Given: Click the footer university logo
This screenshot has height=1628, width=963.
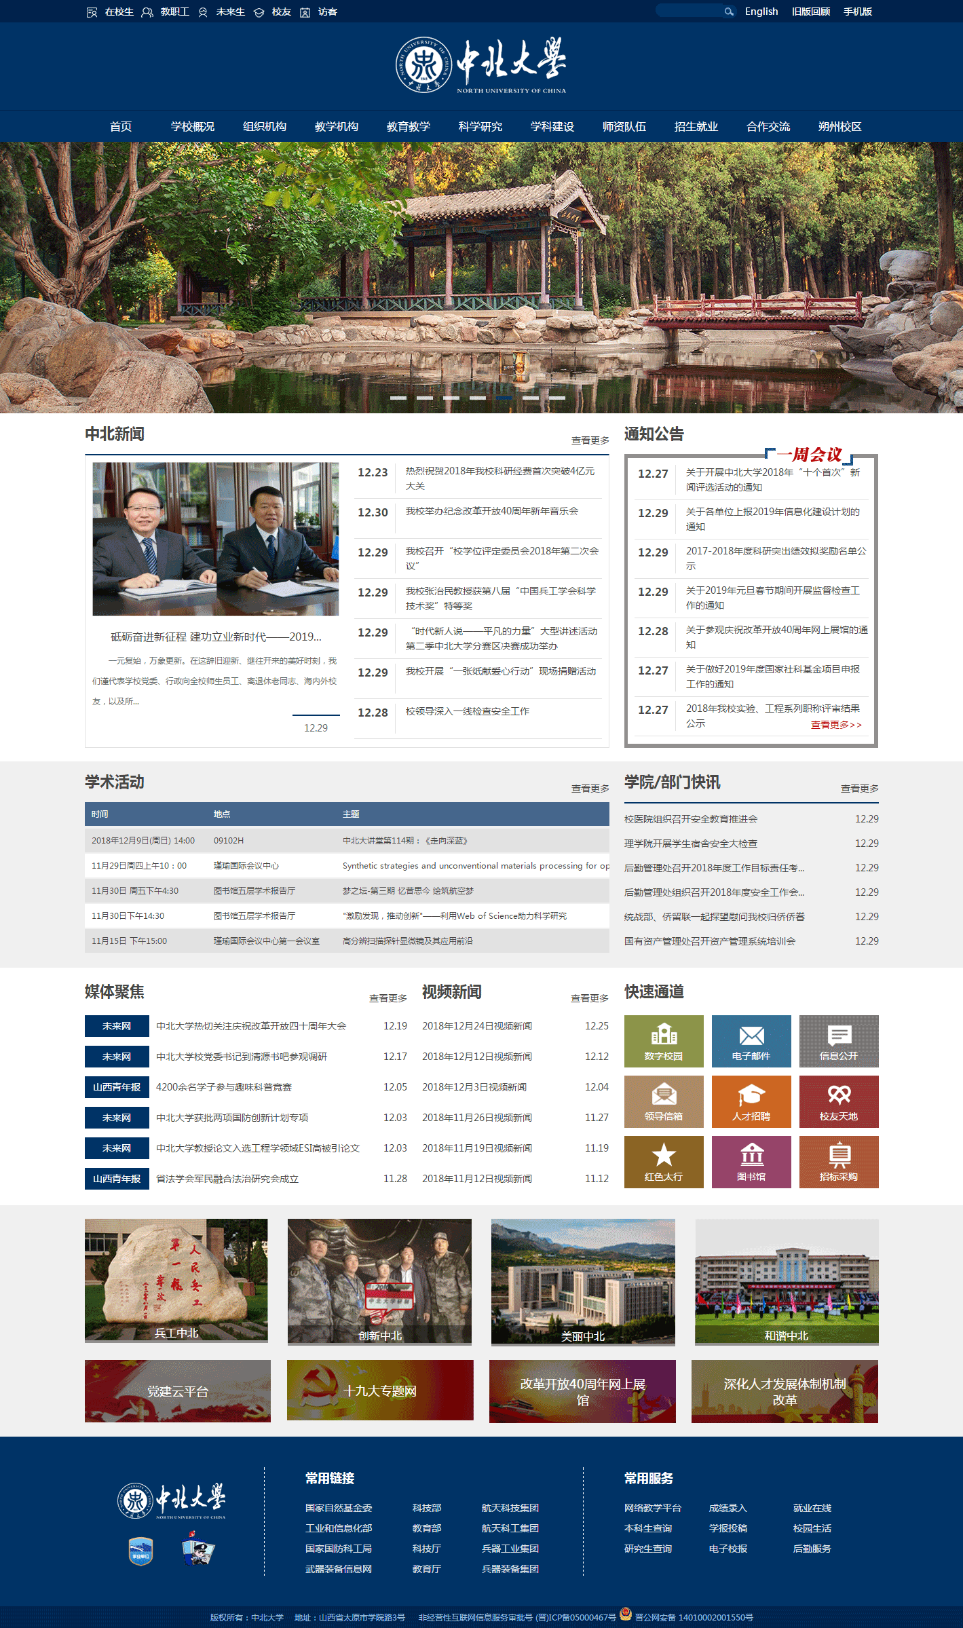Looking at the screenshot, I should pyautogui.click(x=171, y=1500).
